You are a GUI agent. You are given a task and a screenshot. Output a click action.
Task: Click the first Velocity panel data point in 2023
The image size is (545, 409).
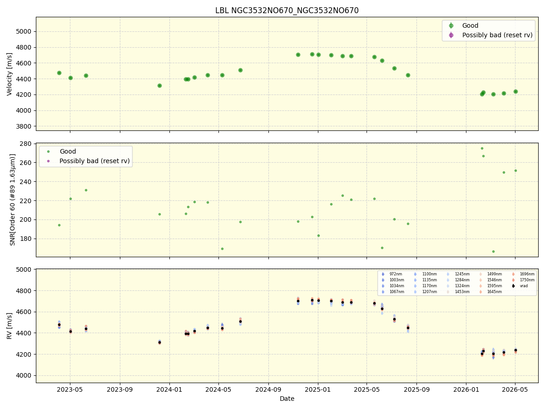(x=59, y=73)
